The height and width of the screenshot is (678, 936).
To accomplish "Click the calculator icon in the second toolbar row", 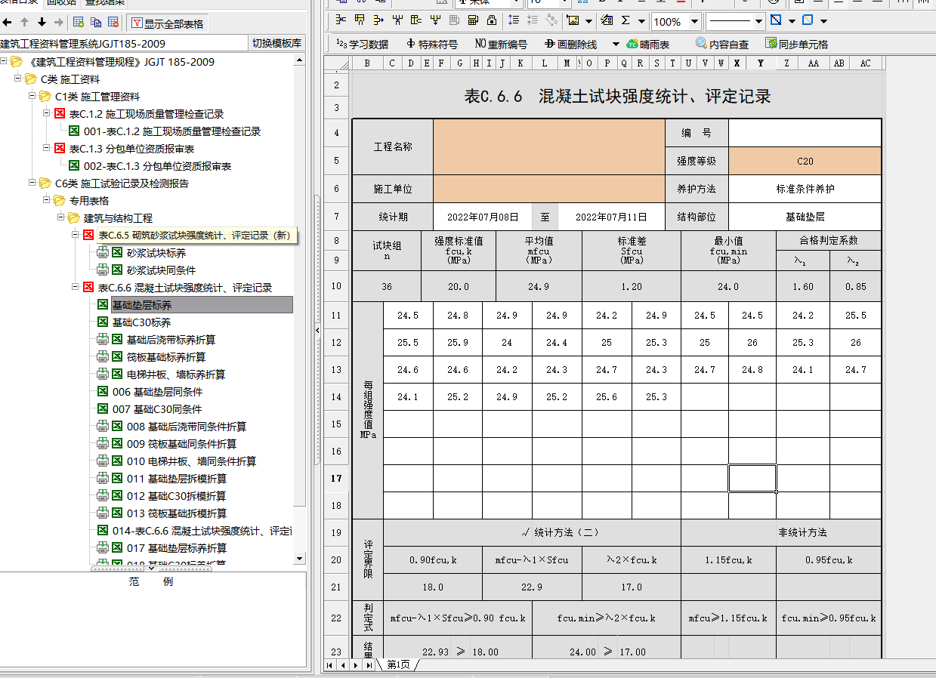I will click(473, 20).
